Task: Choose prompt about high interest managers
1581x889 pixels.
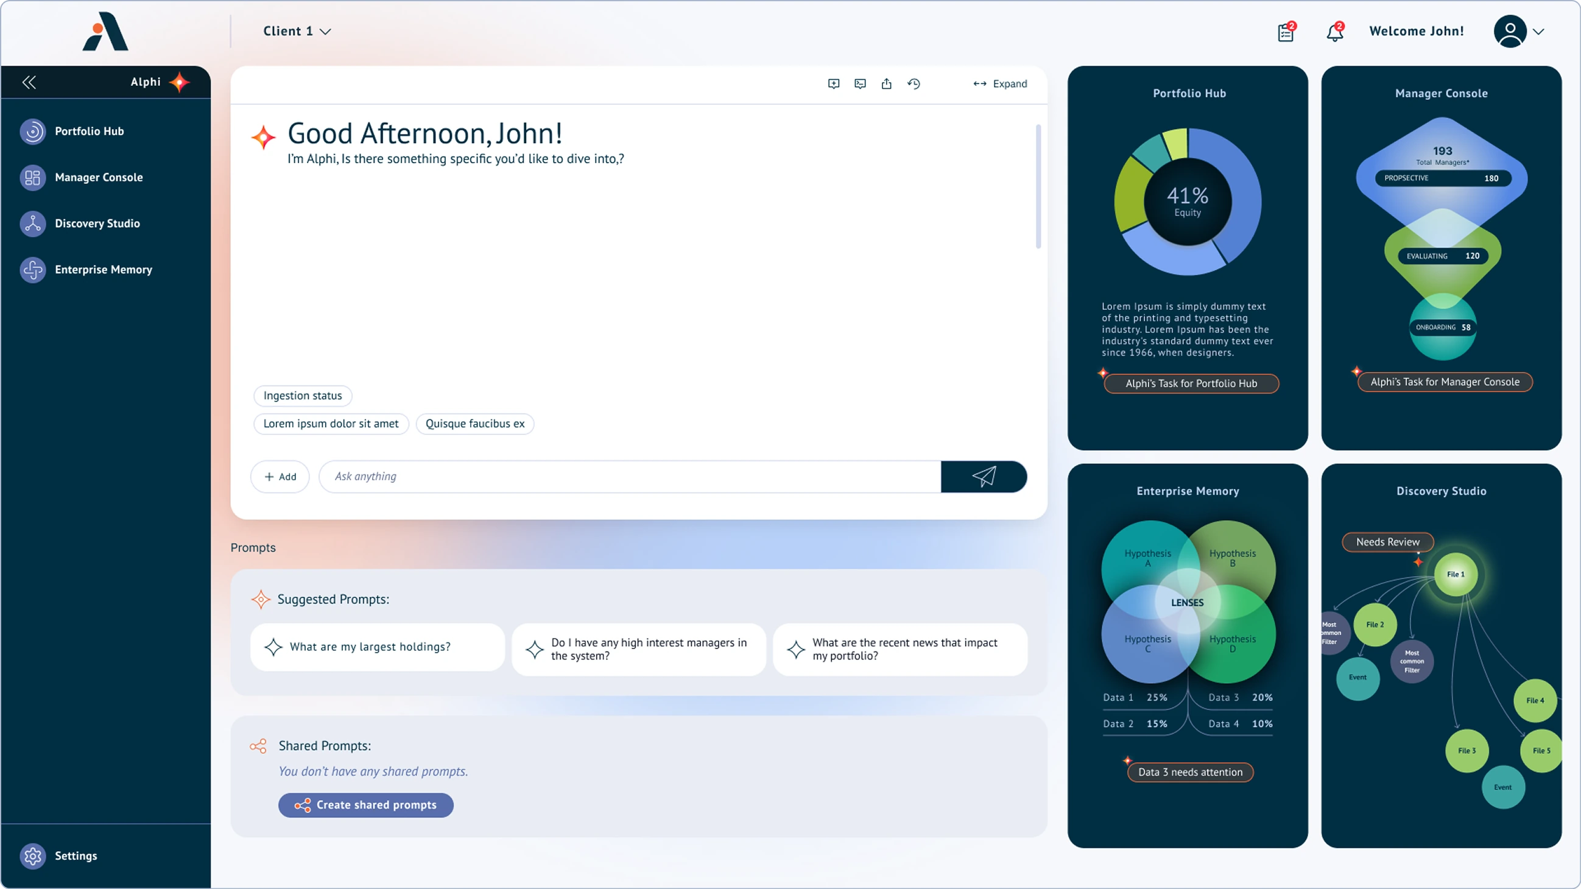Action: 638,650
